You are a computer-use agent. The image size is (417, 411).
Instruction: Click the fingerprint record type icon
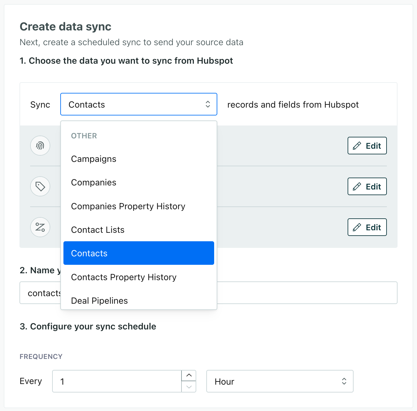point(40,146)
